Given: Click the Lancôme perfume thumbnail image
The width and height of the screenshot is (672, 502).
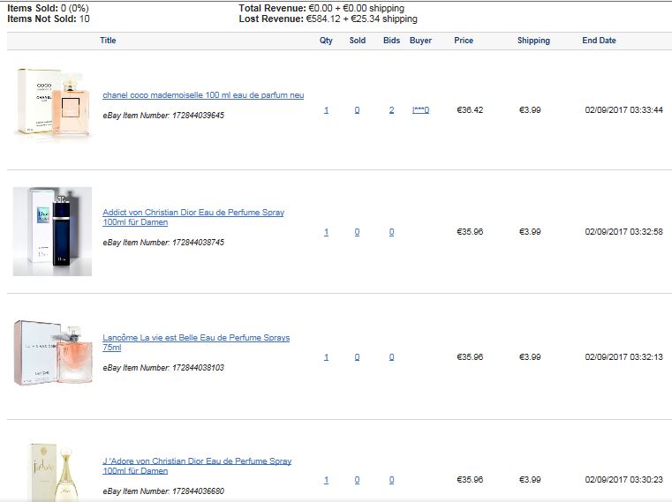Looking at the screenshot, I should pos(53,353).
